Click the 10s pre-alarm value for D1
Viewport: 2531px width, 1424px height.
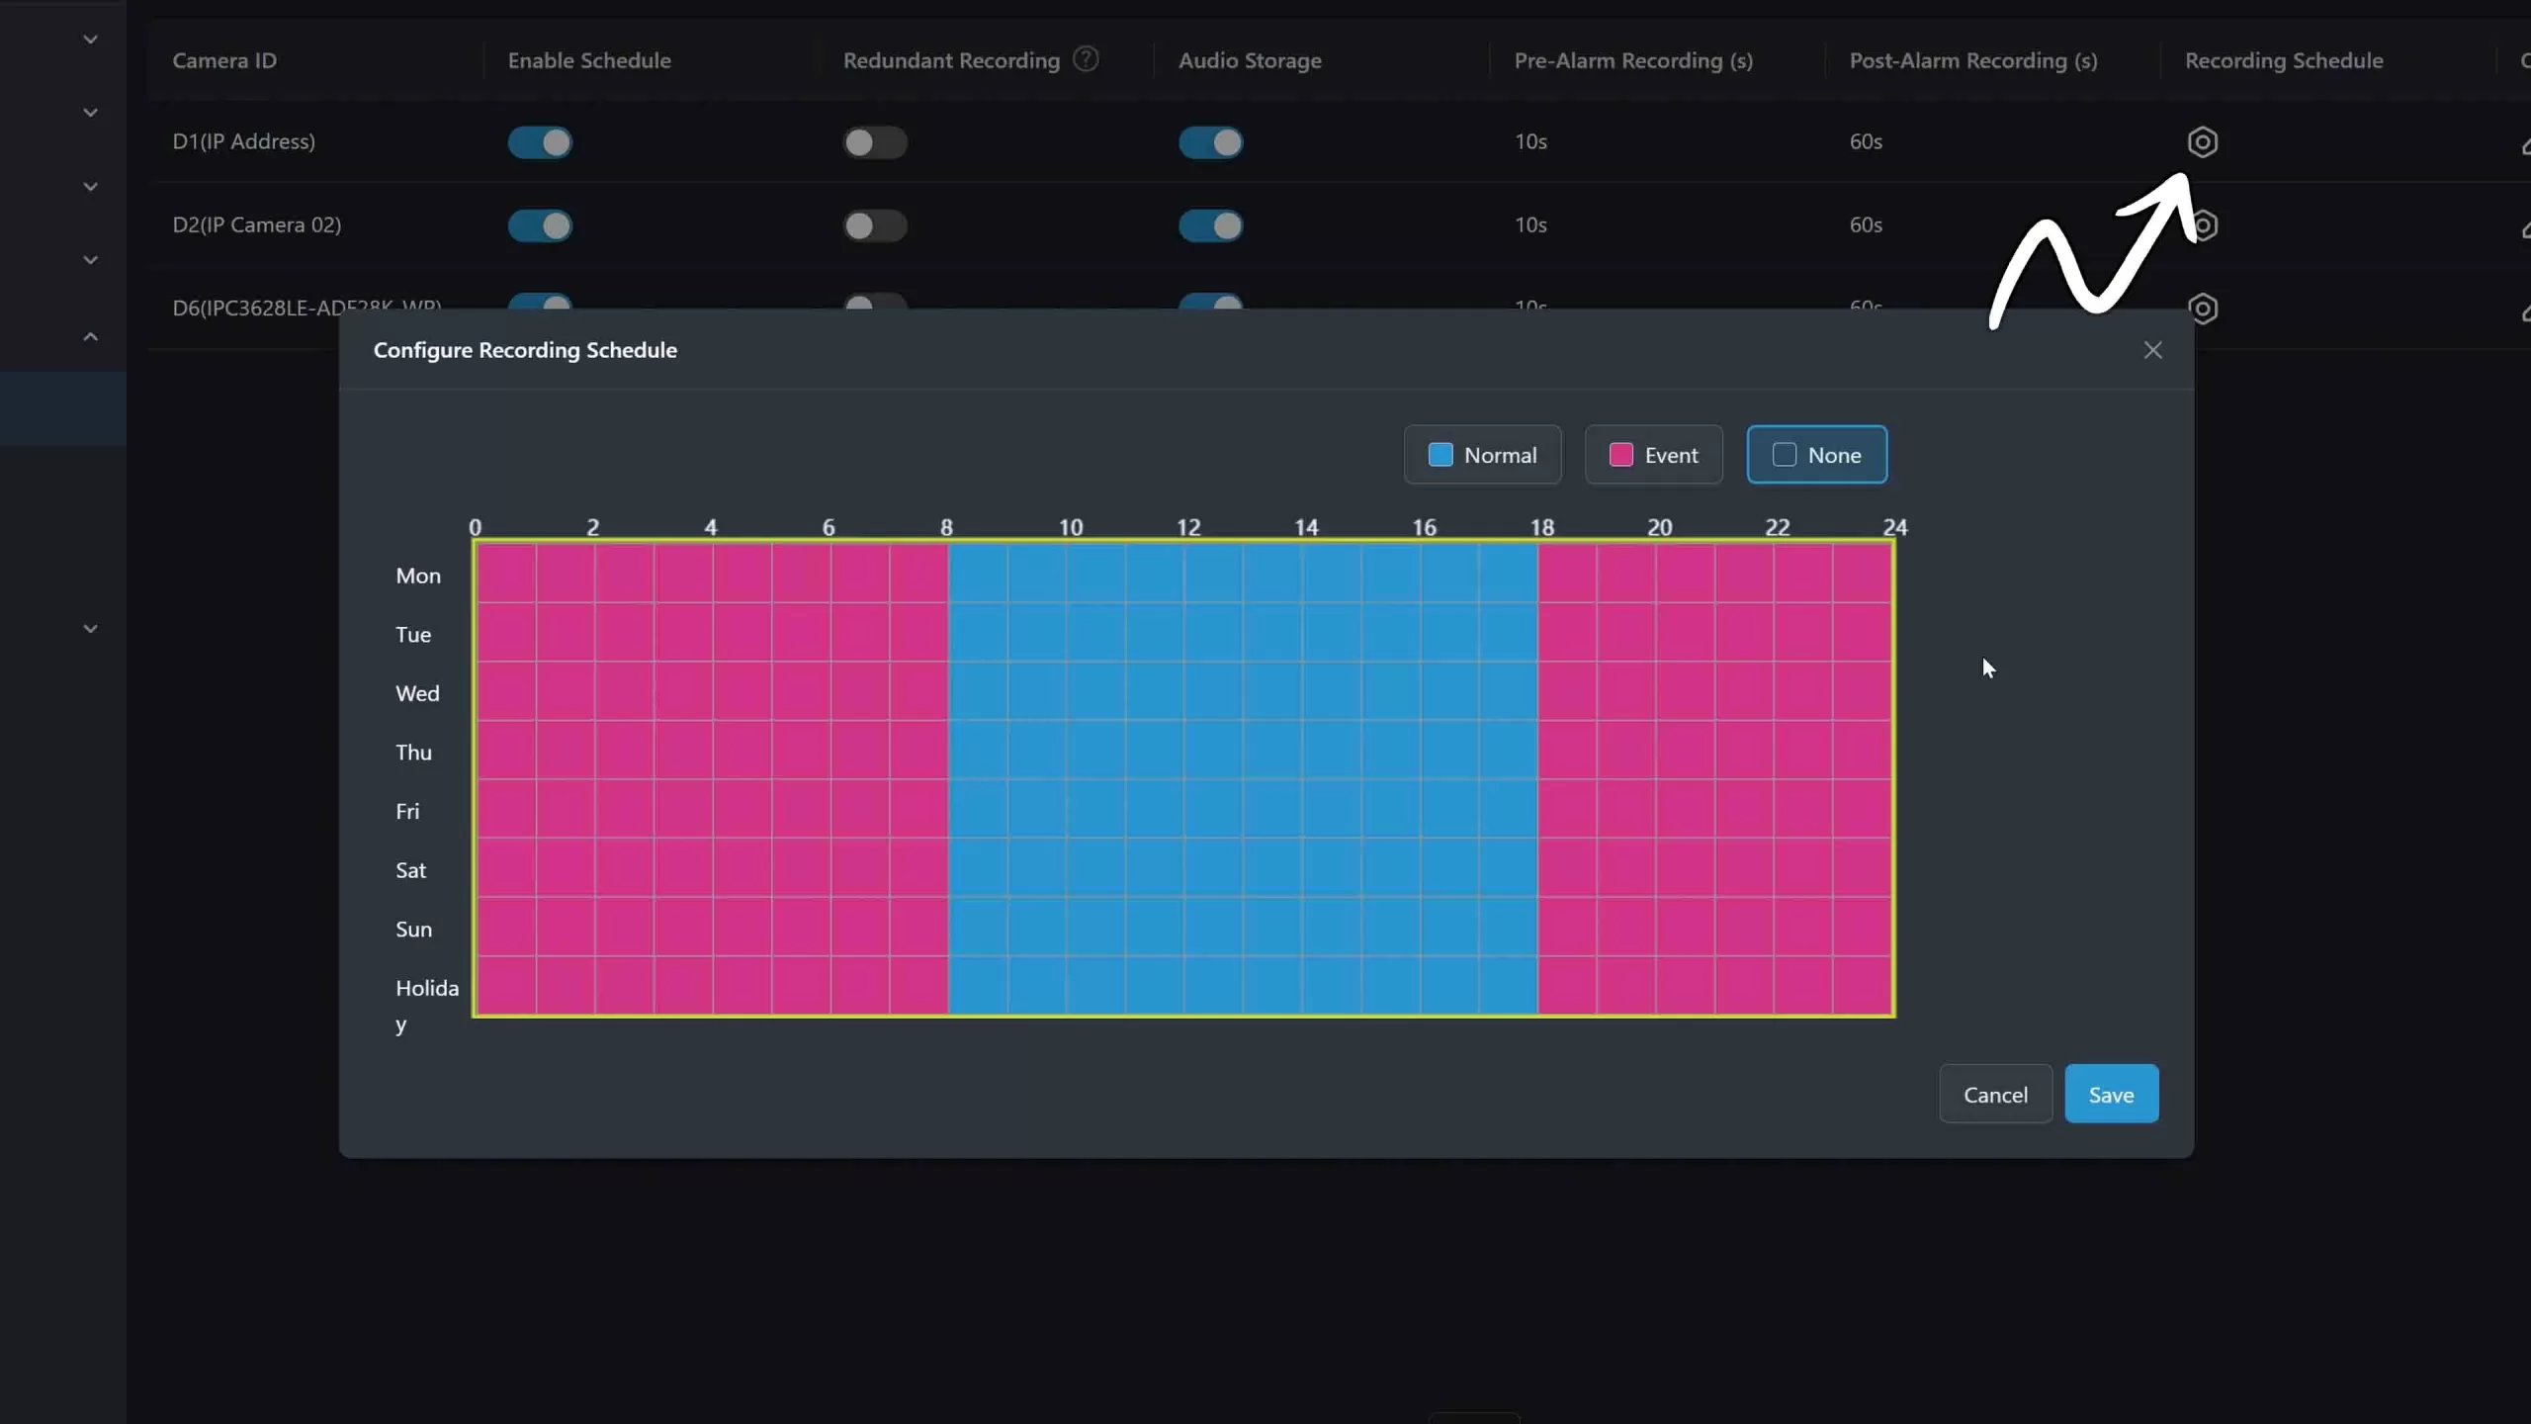[x=1530, y=141]
